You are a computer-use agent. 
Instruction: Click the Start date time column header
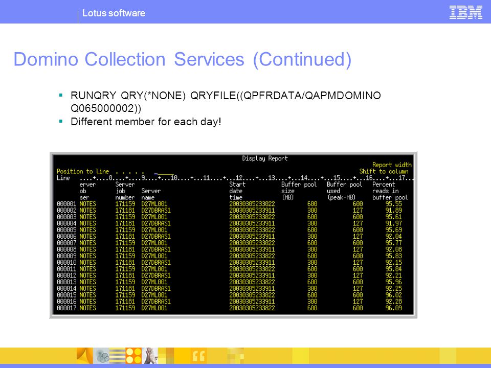tap(237, 191)
